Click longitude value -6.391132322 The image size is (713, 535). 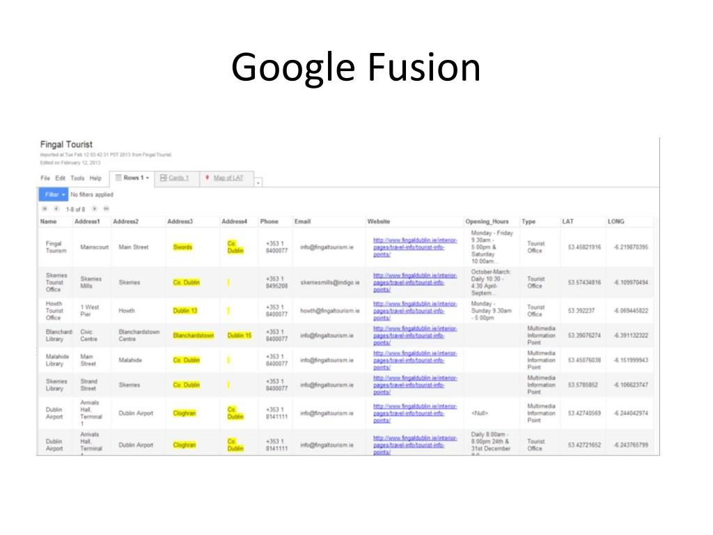pyautogui.click(x=631, y=335)
